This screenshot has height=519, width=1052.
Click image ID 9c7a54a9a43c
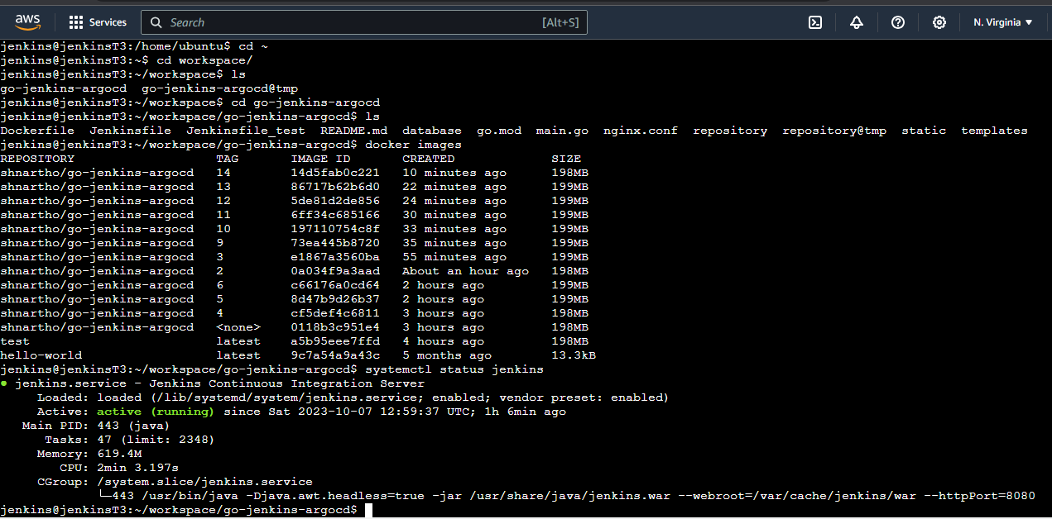point(335,355)
